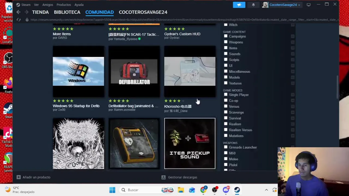Open the Ver menu
Viewport: 349px width, 196px height.
[36, 5]
